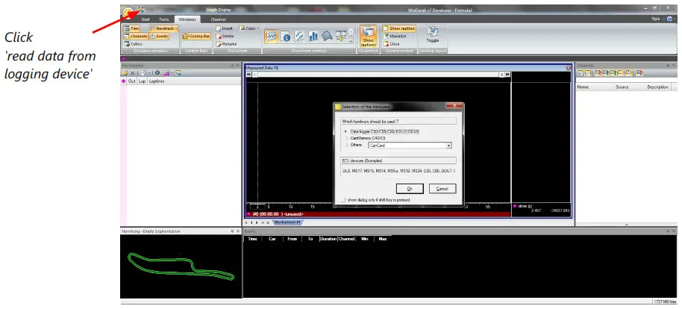This screenshot has width=682, height=309.
Task: Show the Outing Bar control
Action: click(195, 36)
